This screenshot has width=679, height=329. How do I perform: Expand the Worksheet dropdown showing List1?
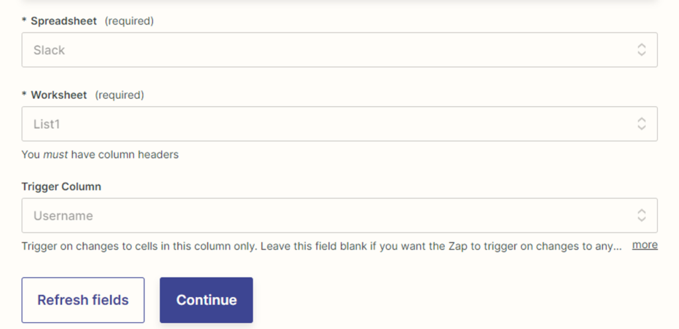coord(332,123)
